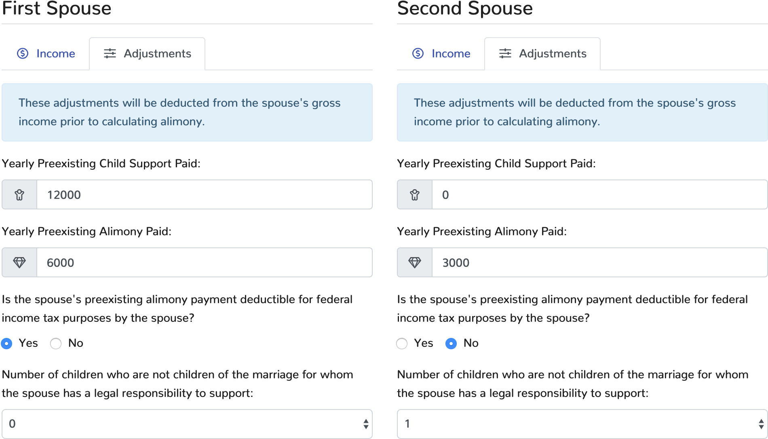Screen dimensions: 768x439
Task: Open First Spouse number of children dropdown
Action: coord(187,424)
